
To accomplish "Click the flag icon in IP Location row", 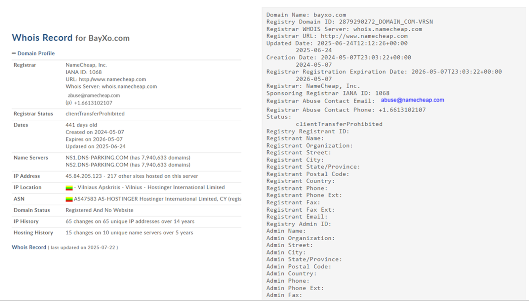I will pos(69,188).
